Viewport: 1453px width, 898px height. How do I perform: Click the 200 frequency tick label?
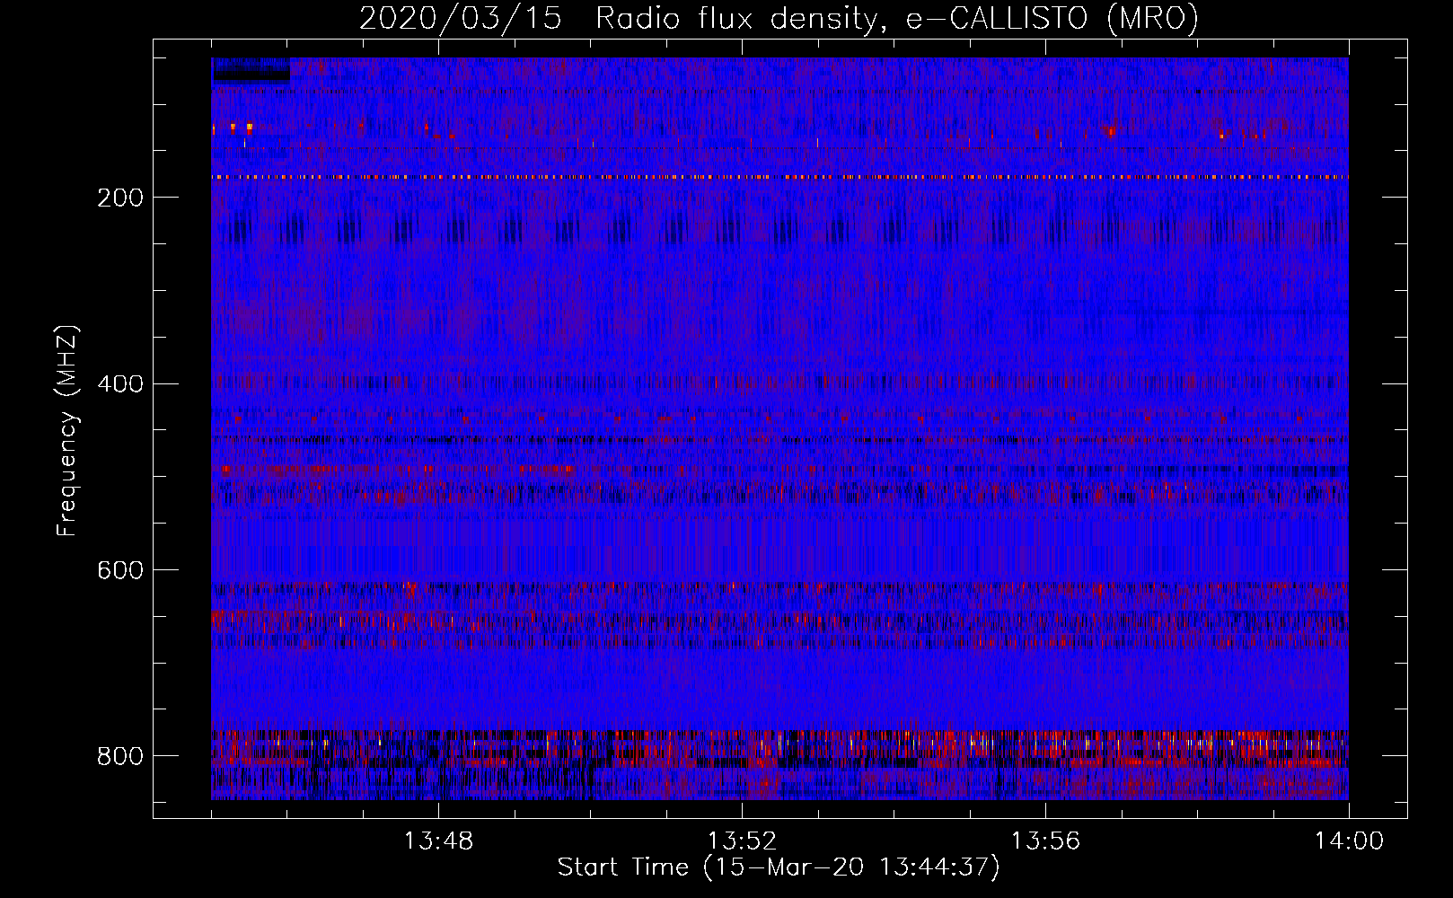120,198
